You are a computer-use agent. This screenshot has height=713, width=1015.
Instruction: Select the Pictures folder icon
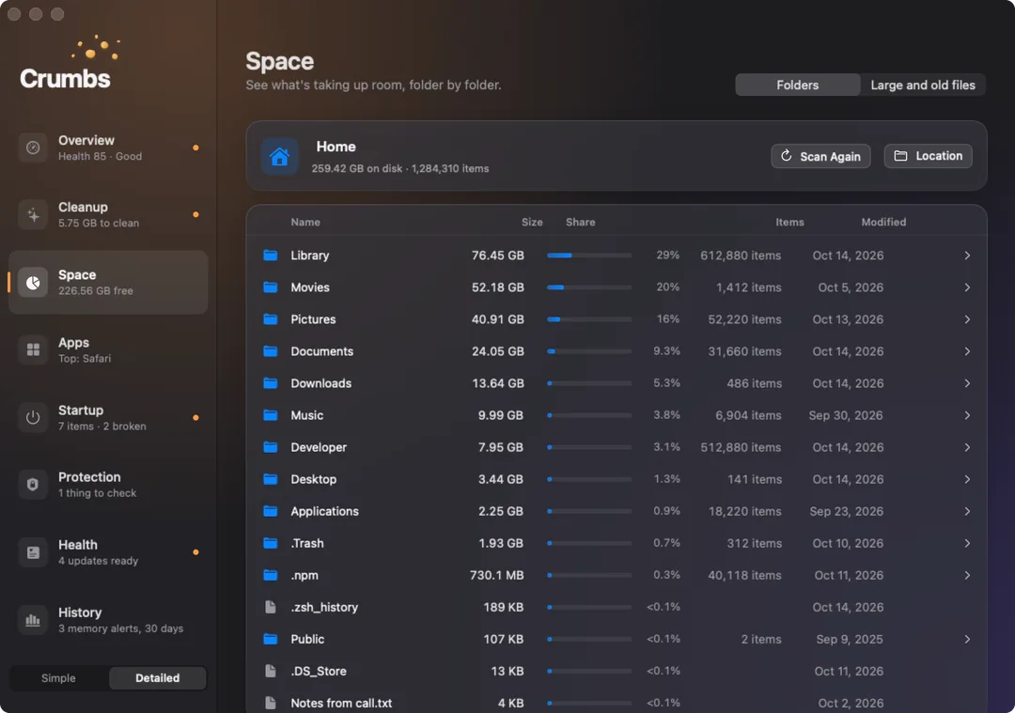pyautogui.click(x=271, y=319)
